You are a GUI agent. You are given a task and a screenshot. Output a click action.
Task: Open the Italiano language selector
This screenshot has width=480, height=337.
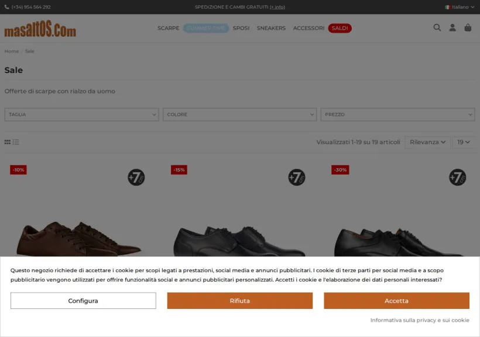point(460,7)
